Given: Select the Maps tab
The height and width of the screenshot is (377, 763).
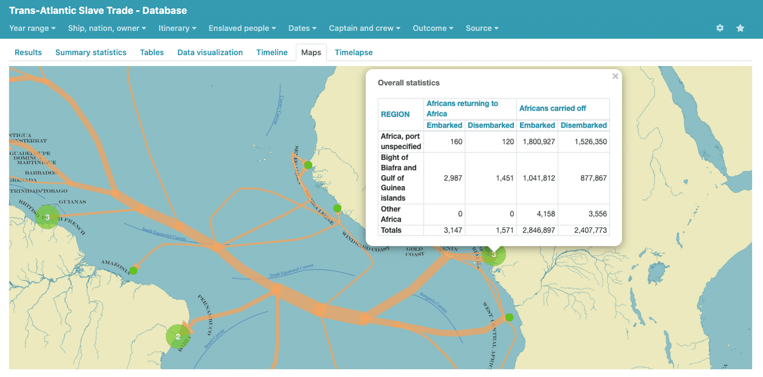Looking at the screenshot, I should coord(311,53).
